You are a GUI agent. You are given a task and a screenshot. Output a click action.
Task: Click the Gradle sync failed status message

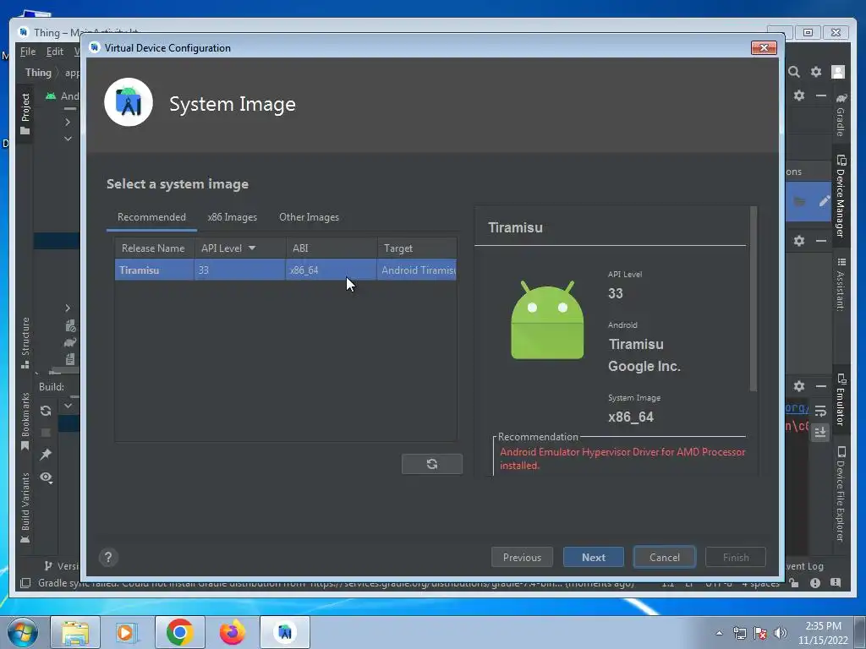tap(336, 583)
